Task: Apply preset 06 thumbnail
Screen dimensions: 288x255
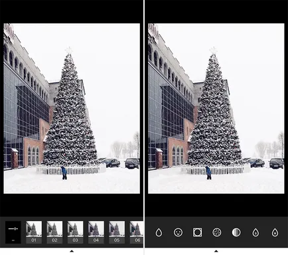Action: coord(136,232)
